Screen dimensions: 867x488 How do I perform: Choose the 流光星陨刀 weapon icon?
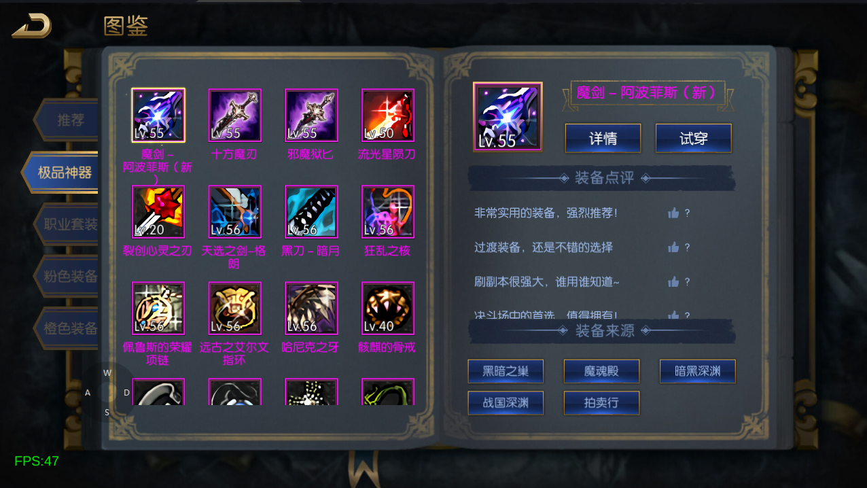click(387, 116)
